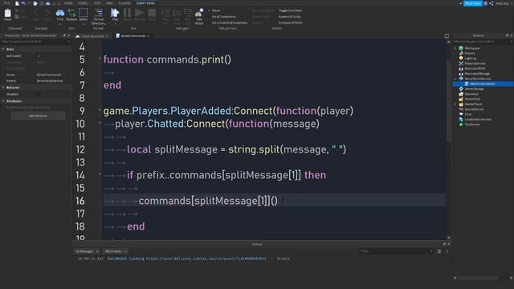The width and height of the screenshot is (514, 289).
Task: Select Chat service in the Explorer
Action: 468,114
